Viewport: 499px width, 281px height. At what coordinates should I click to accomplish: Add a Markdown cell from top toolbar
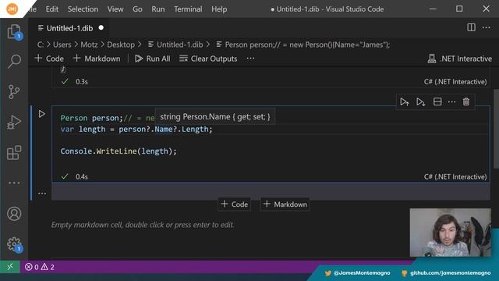(x=97, y=59)
